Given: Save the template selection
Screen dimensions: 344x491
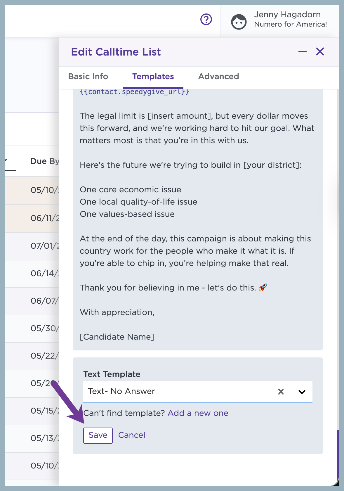Looking at the screenshot, I should click(x=98, y=435).
